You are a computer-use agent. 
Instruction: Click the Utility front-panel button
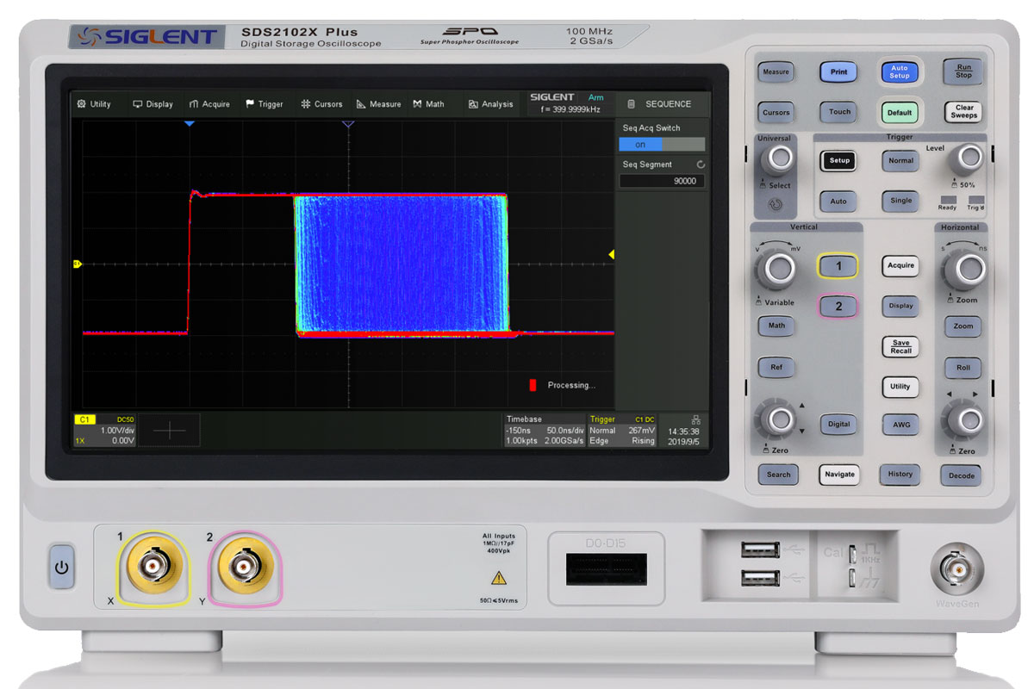(x=900, y=387)
